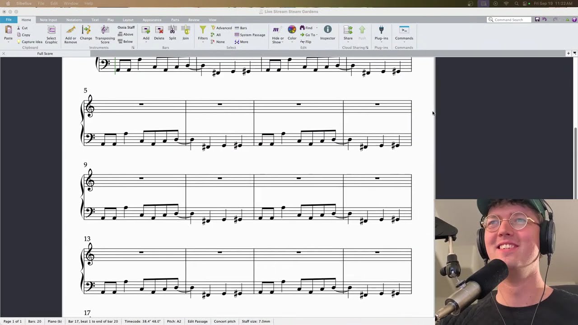Click Select None button
The image size is (578, 325).
tap(218, 42)
